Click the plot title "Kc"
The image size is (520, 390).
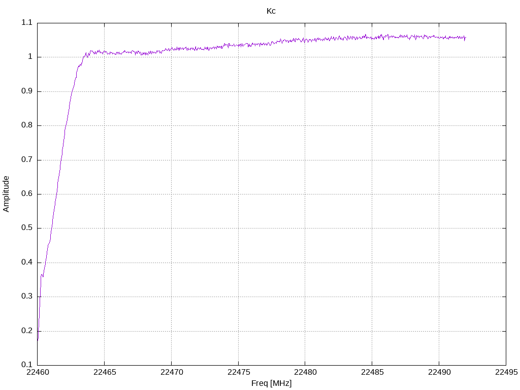pyautogui.click(x=271, y=11)
